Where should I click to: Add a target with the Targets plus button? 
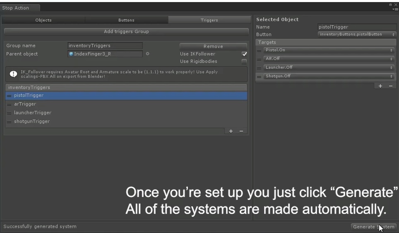tap(380, 86)
